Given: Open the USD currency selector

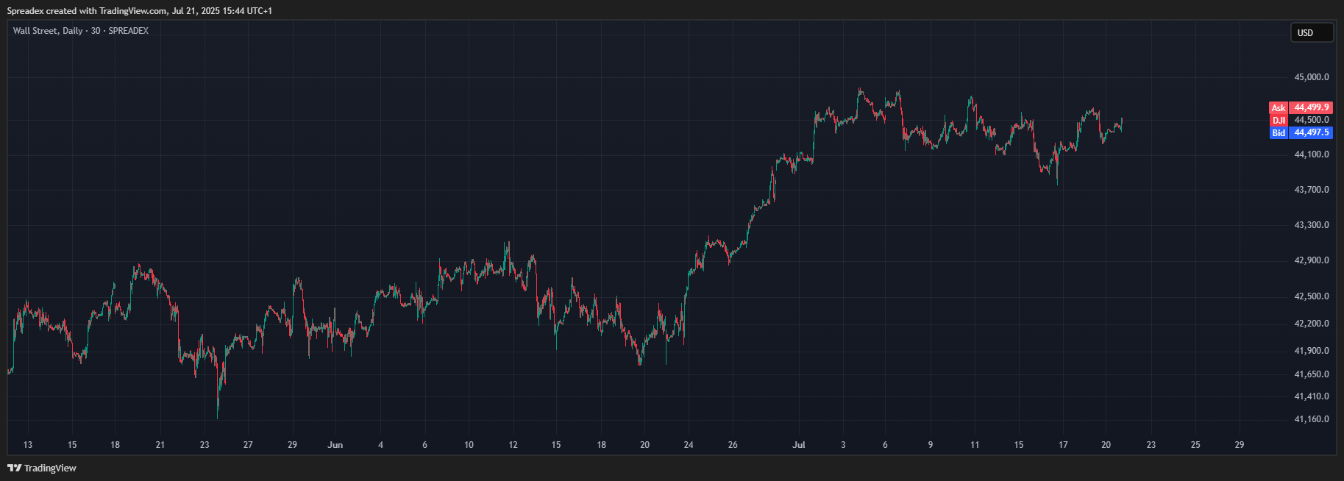Looking at the screenshot, I should click(1312, 32).
